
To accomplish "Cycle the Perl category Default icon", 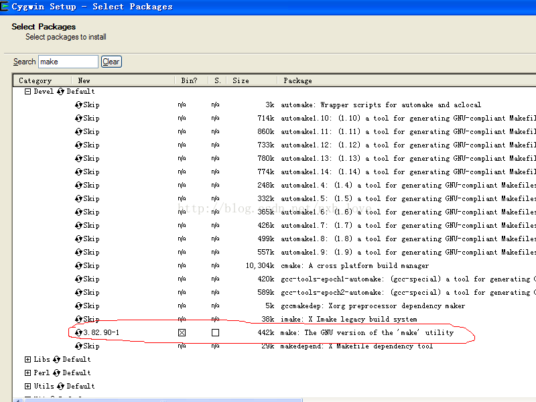I will (57, 373).
